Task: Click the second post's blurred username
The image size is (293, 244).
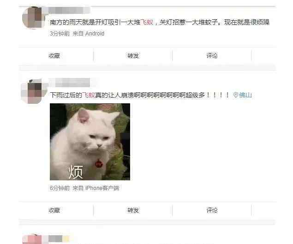Action: tap(72, 83)
